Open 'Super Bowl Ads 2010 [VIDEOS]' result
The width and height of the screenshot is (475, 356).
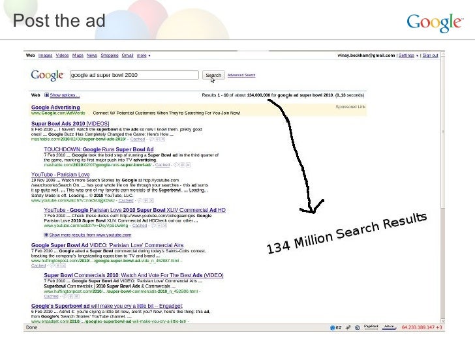(x=70, y=123)
